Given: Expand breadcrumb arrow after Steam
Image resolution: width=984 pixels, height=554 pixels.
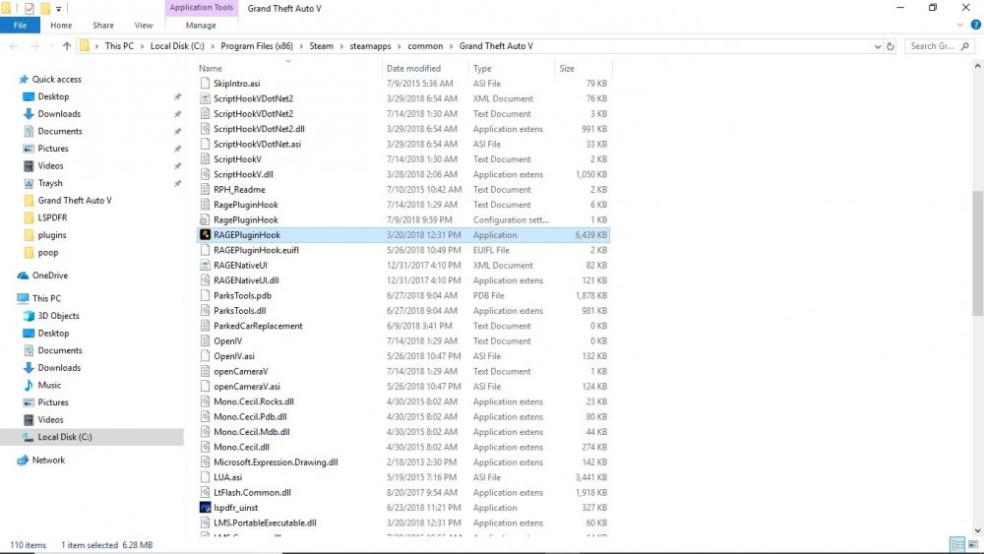Looking at the screenshot, I should (341, 46).
